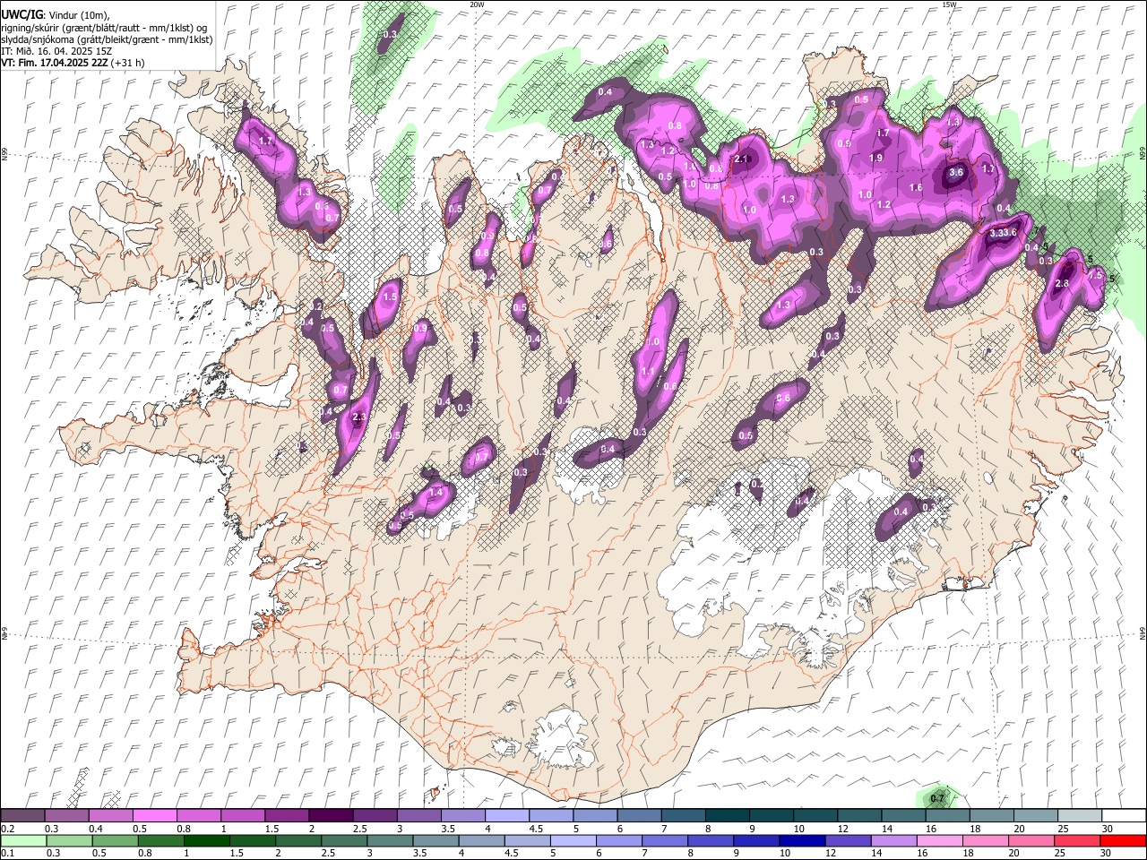Select the top-row legend swatch starting at 10
1147x860 pixels.
816,815
